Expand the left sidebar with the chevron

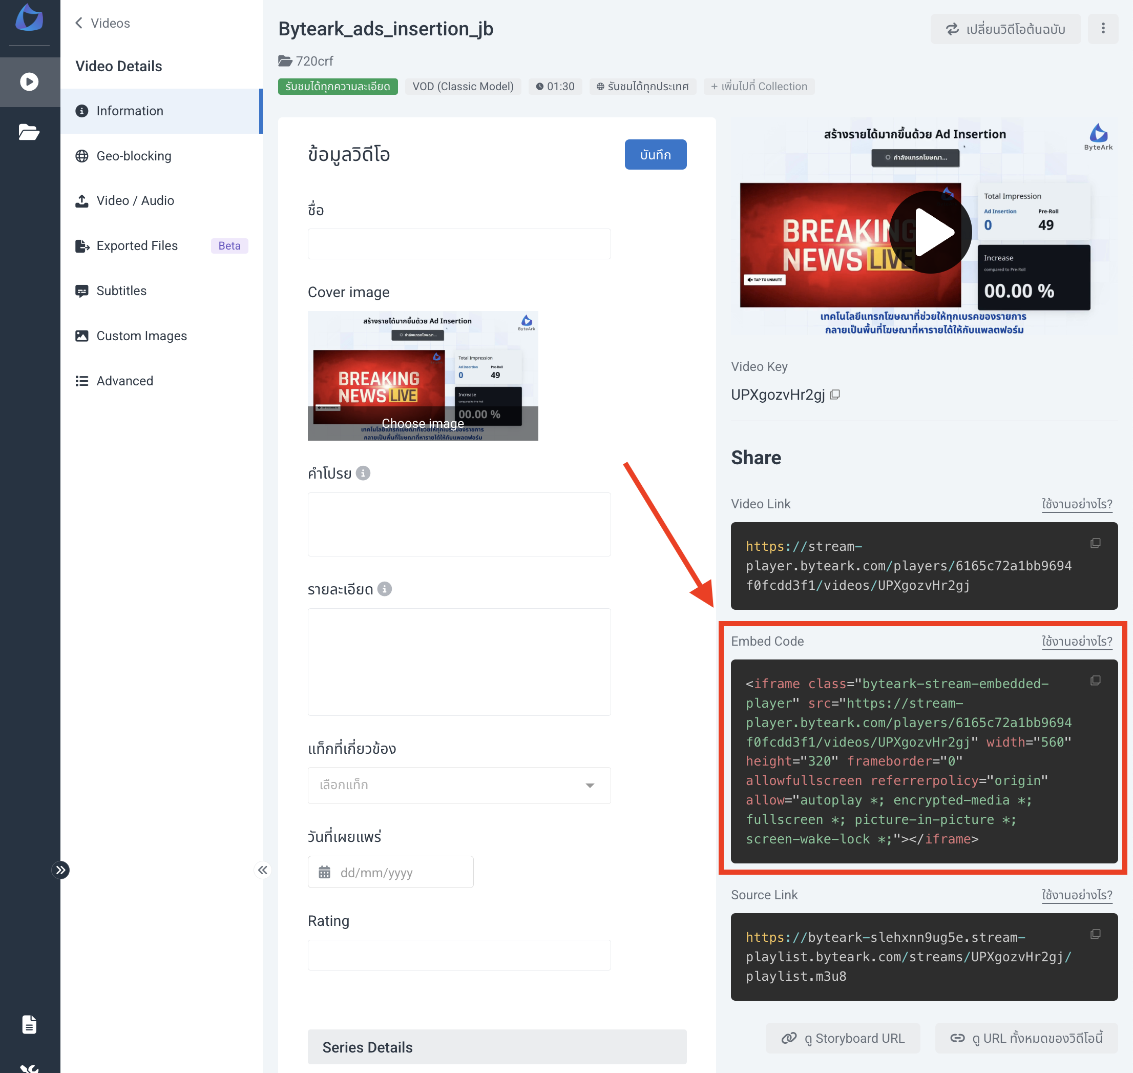click(x=61, y=870)
